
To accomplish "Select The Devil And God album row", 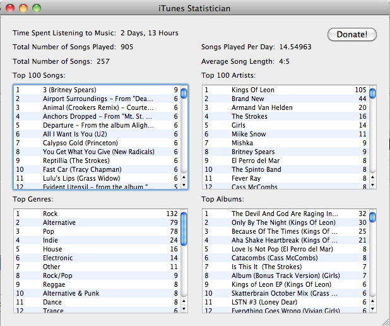I will pos(286,214).
